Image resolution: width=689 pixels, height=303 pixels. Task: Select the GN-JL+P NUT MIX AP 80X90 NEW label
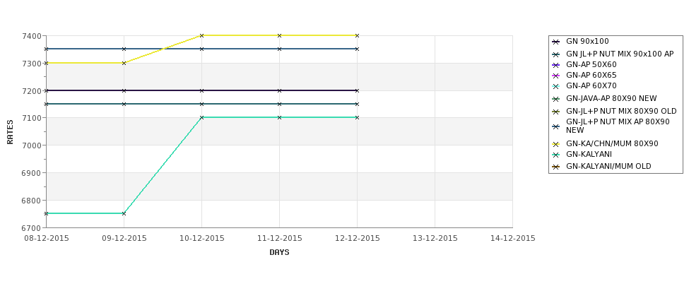click(618, 126)
